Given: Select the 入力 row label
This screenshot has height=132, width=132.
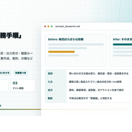Looking at the screenshot, I should [x=50, y=82].
